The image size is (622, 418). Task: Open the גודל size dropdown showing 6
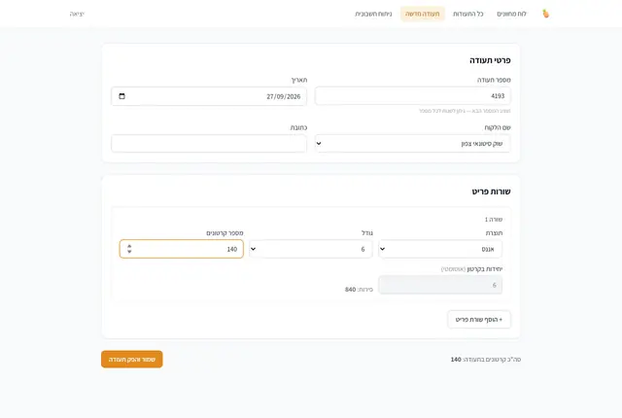pos(311,249)
